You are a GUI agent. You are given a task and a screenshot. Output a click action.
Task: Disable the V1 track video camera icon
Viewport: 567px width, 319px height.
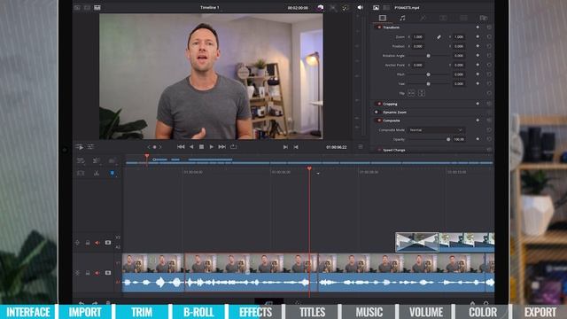tap(108, 273)
